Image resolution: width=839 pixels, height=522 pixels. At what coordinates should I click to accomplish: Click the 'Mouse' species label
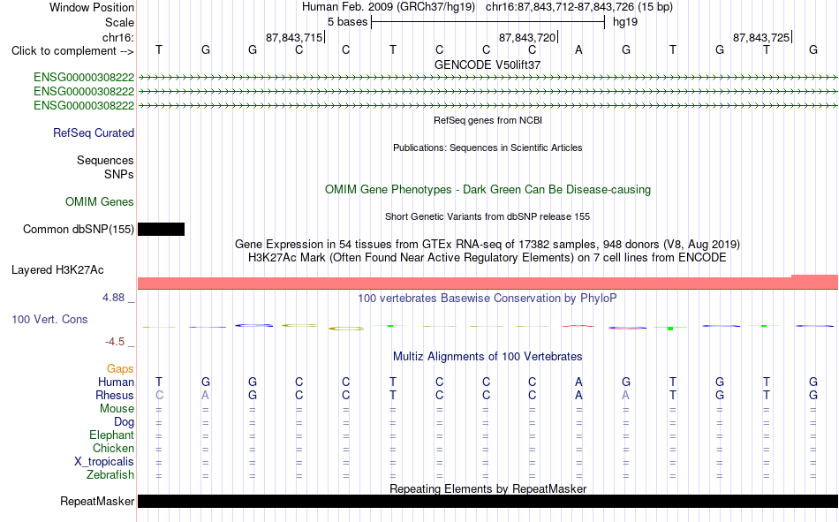click(117, 408)
